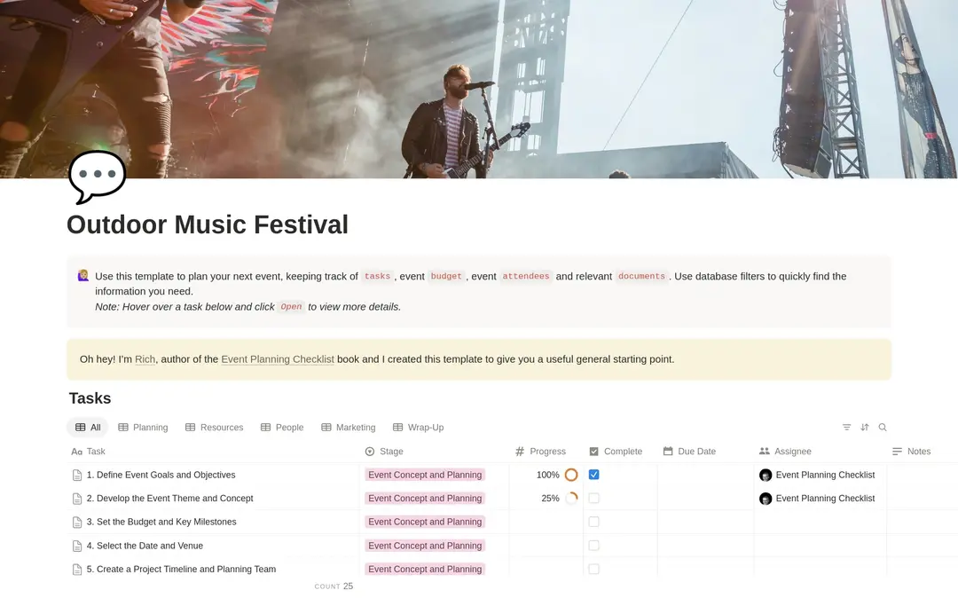Check Complete box for Create a Project Timeline
Viewport: 958px width, 598px height.
pos(593,569)
